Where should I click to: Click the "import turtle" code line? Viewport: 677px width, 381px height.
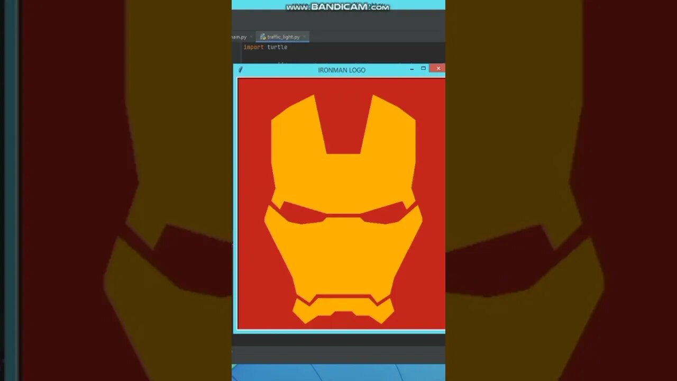click(x=266, y=47)
